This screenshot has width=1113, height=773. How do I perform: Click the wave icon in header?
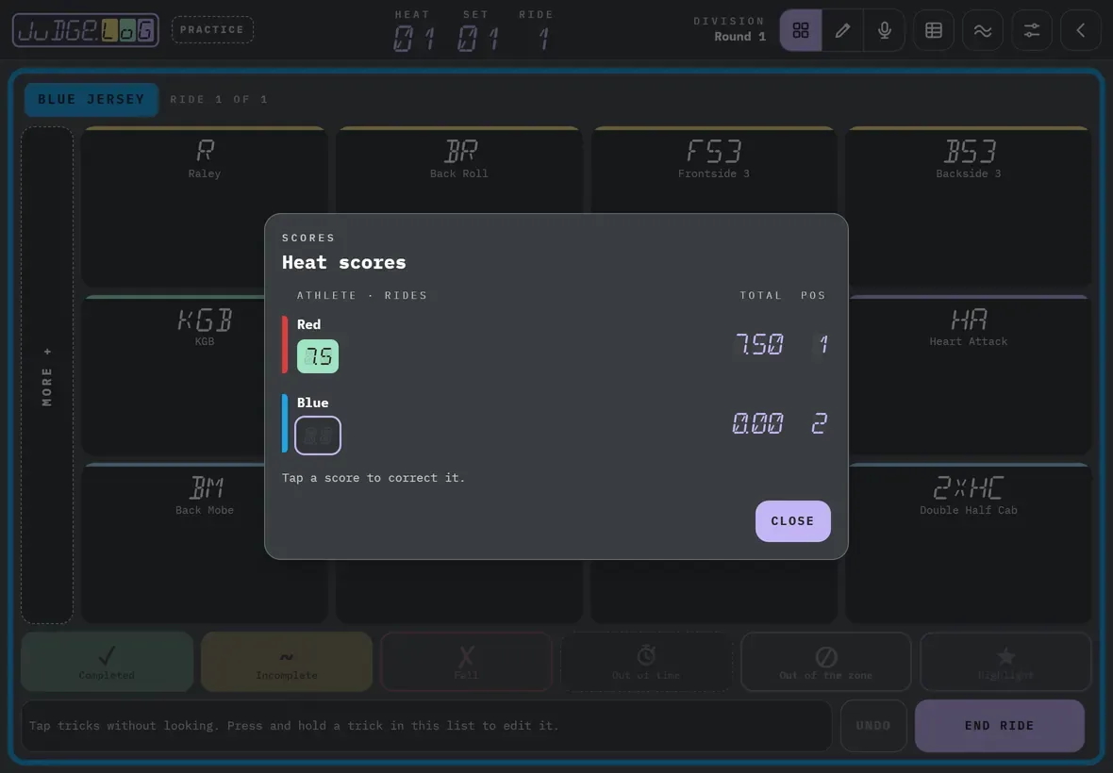tap(983, 30)
